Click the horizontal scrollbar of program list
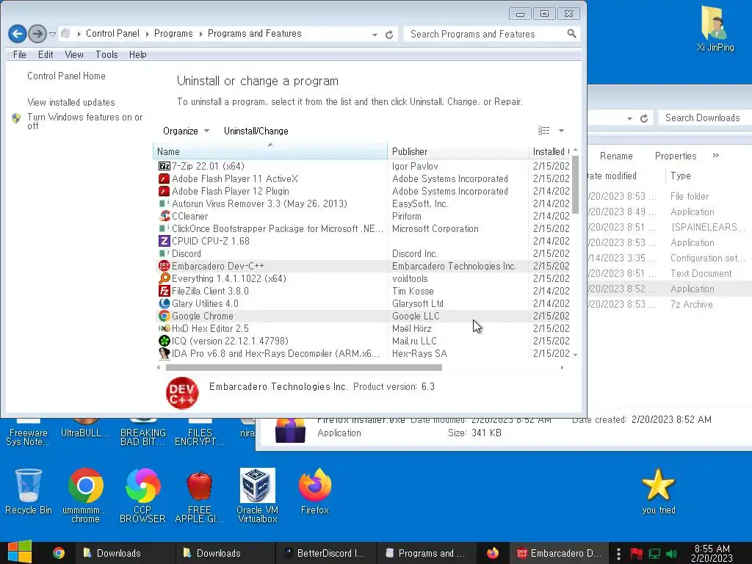 [303, 368]
